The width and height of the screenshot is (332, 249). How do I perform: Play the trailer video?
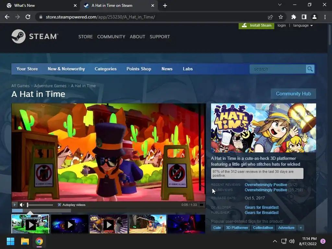pos(15,205)
